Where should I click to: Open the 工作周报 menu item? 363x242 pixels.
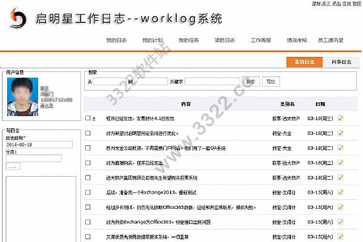tap(261, 41)
